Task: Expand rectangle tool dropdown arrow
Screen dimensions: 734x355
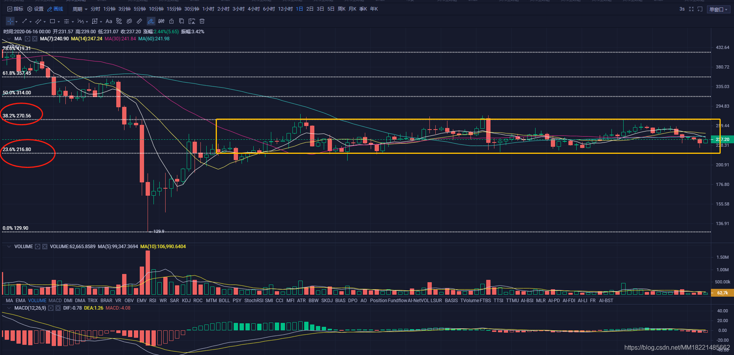Action: (59, 22)
